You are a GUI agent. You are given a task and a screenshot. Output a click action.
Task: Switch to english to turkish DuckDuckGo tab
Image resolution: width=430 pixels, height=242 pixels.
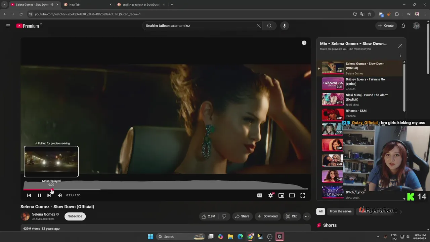pos(141,5)
